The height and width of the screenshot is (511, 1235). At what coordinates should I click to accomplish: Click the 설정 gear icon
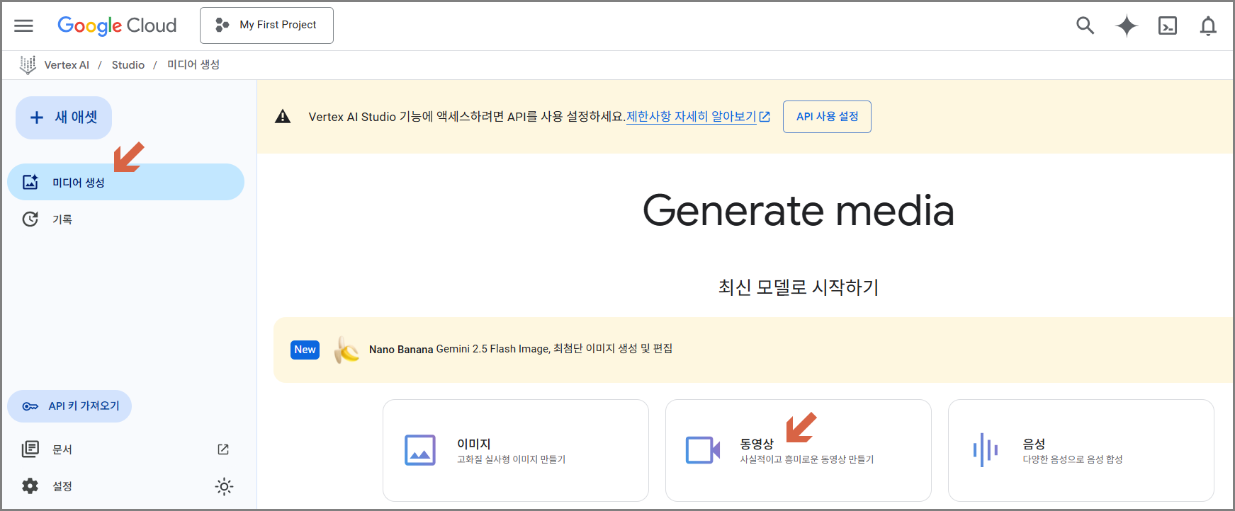point(30,486)
